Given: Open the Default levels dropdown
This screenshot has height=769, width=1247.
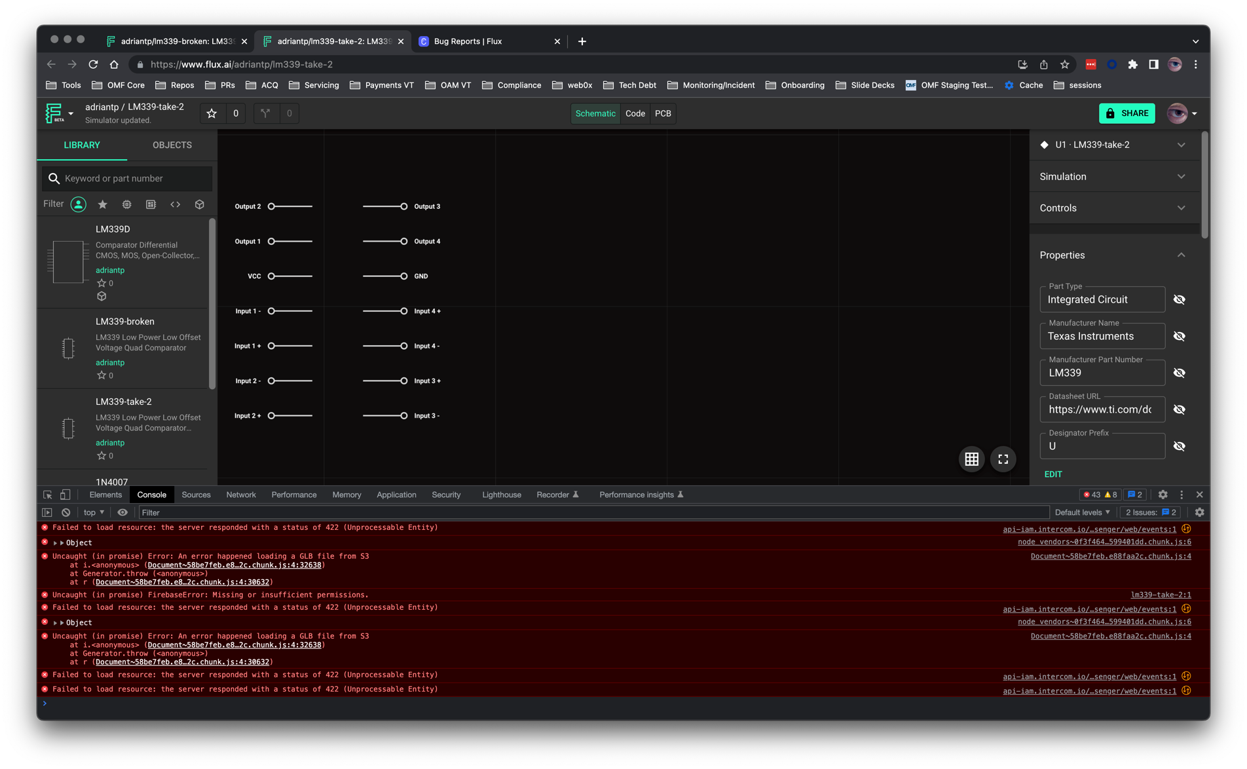Looking at the screenshot, I should point(1083,512).
